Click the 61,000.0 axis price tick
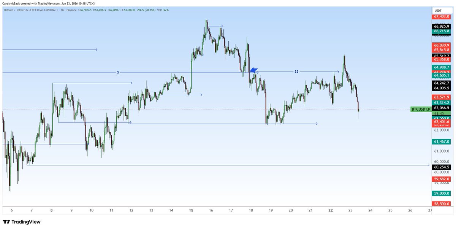The image size is (456, 229). (442, 151)
